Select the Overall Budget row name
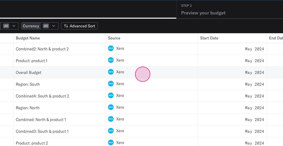Screen dimensions: 283x146 click(x=29, y=72)
